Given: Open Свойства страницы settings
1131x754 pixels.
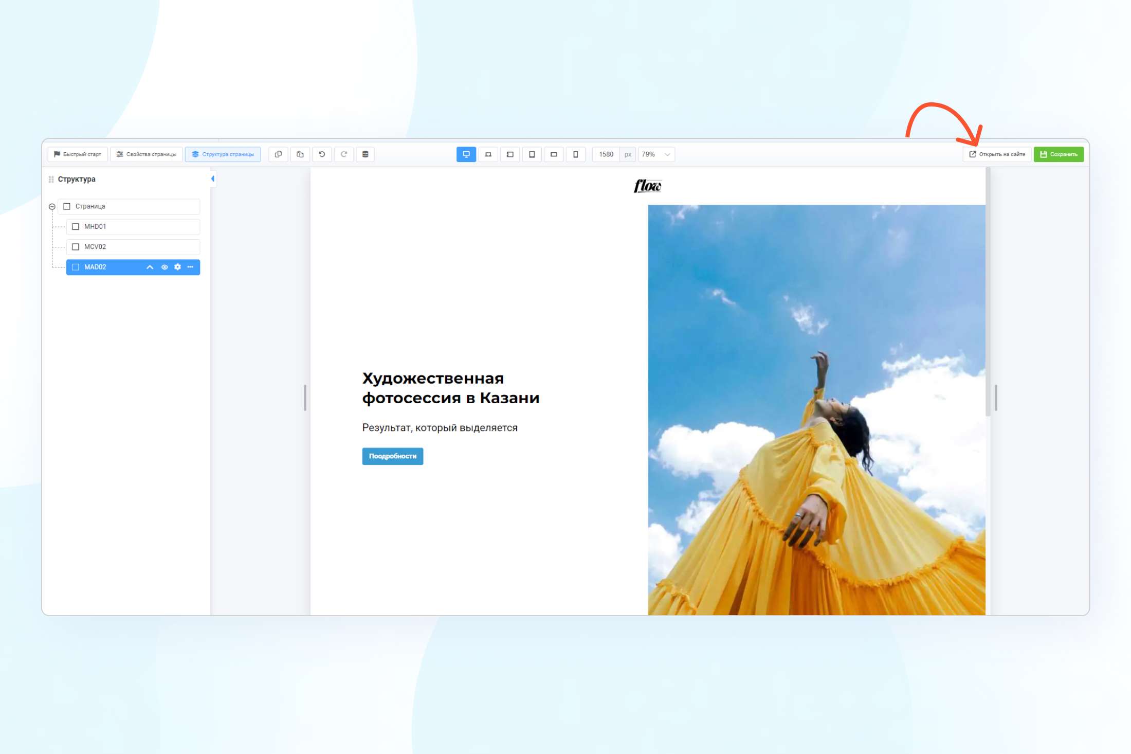Looking at the screenshot, I should click(x=147, y=154).
